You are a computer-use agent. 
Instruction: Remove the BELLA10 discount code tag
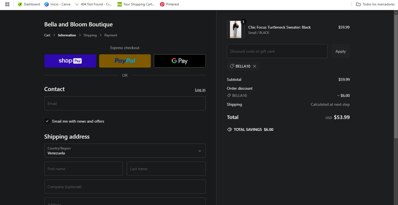pos(254,66)
